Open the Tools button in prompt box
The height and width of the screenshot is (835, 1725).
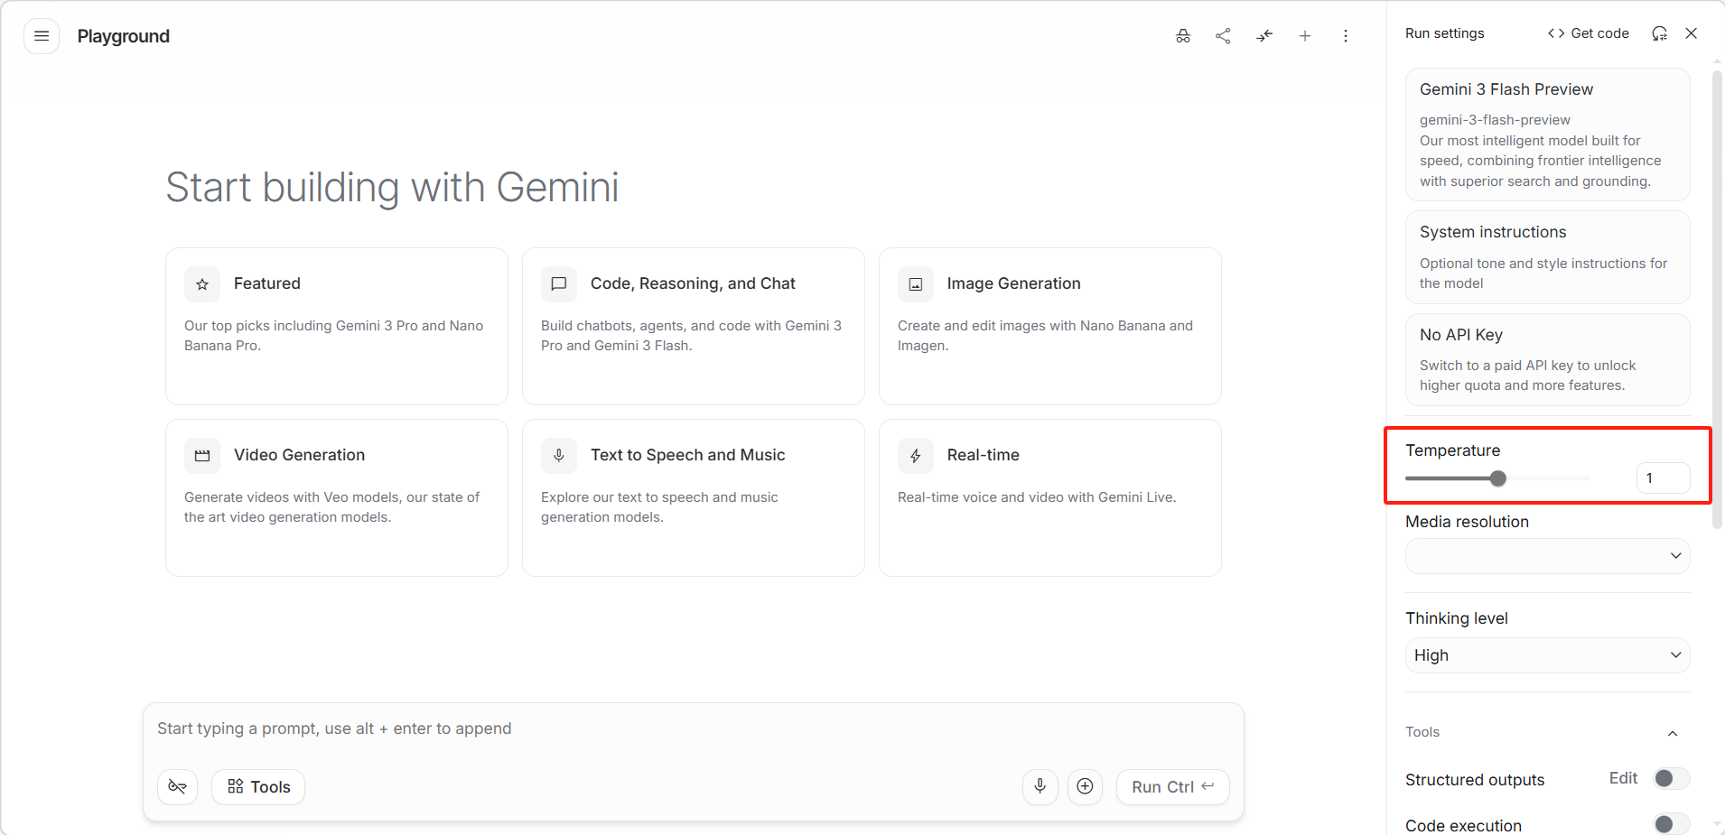pyautogui.click(x=258, y=787)
